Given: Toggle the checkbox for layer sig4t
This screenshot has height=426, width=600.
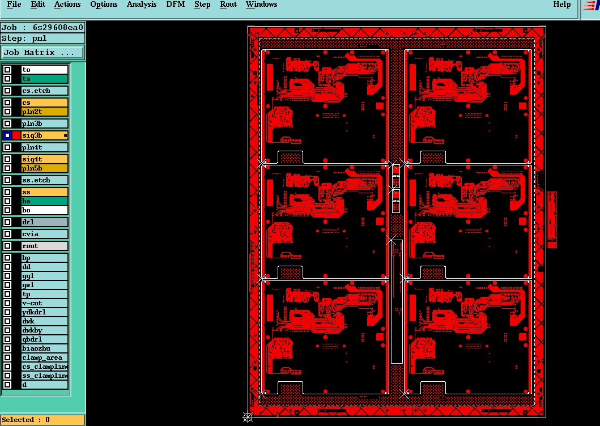Looking at the screenshot, I should coord(7,159).
